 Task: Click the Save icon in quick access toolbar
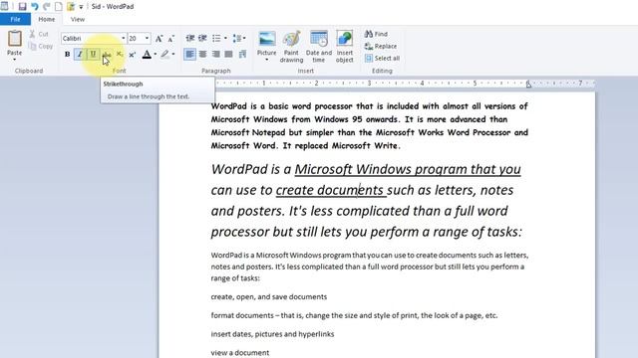(x=22, y=7)
